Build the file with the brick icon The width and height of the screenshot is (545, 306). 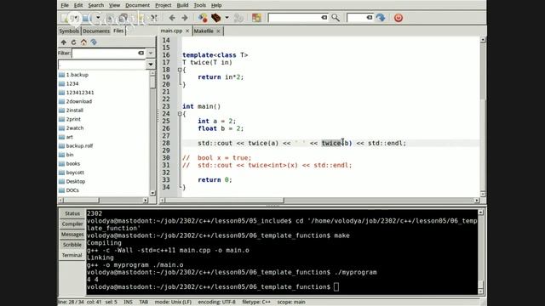coord(215,18)
